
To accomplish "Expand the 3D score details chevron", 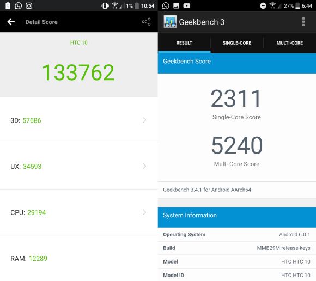I will pos(144,120).
